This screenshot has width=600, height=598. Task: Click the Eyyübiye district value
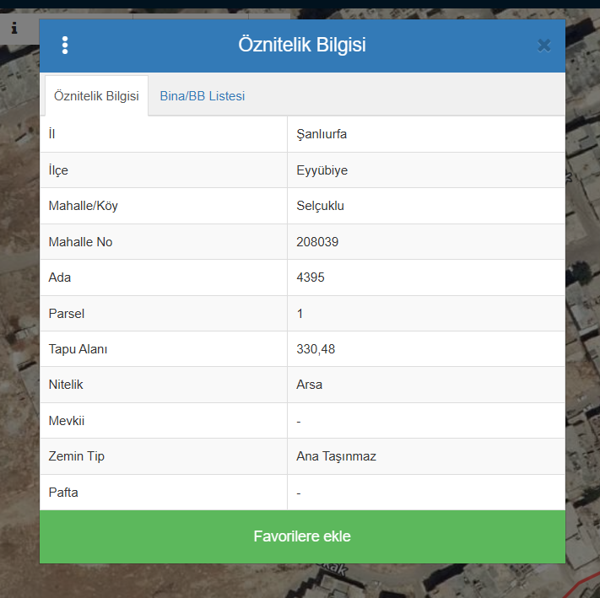tap(322, 170)
